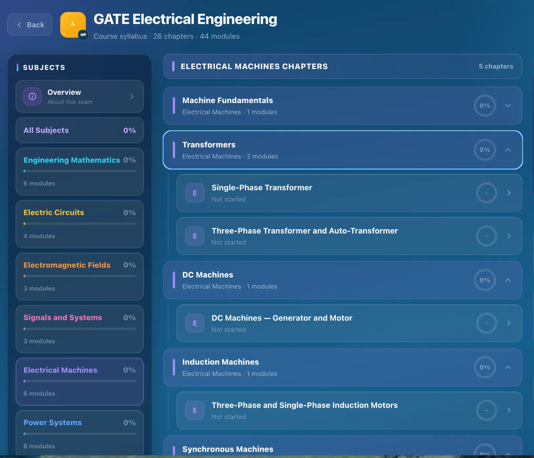Click Induction Motors module status ring
The image size is (534, 458).
pos(487,410)
